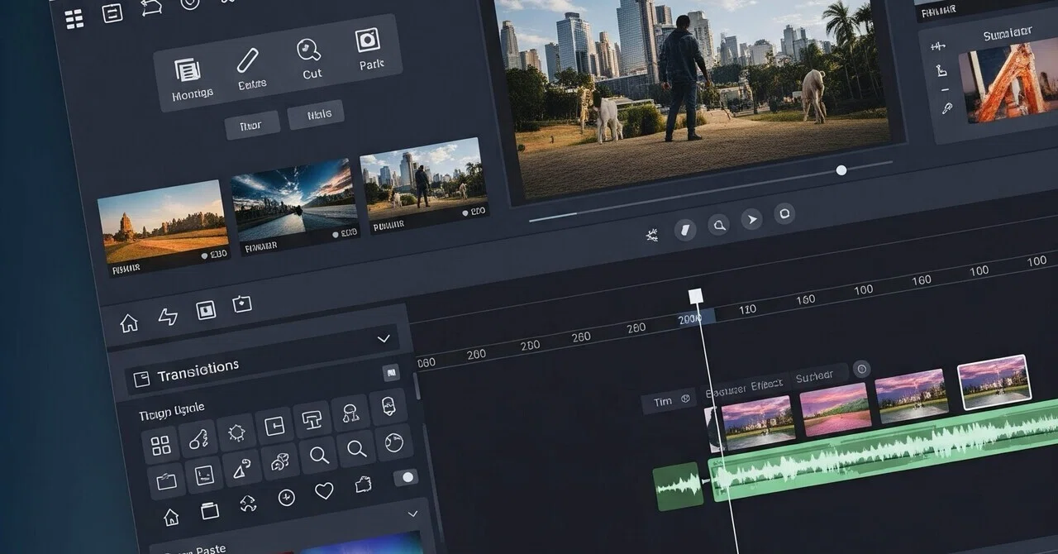The image size is (1058, 554).
Task: Select the pencil edit tool
Action: tap(249, 69)
